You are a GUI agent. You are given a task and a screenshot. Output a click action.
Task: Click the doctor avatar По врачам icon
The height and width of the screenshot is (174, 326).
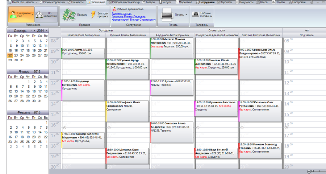(x=13, y=14)
